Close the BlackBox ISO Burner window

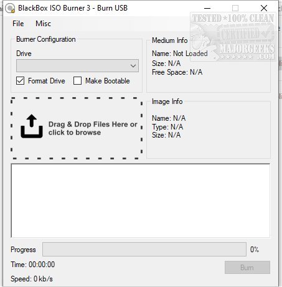coord(264,8)
